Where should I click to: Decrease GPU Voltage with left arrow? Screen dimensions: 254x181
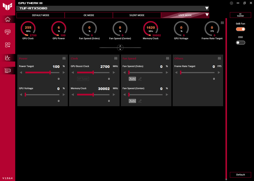coord(21,95)
